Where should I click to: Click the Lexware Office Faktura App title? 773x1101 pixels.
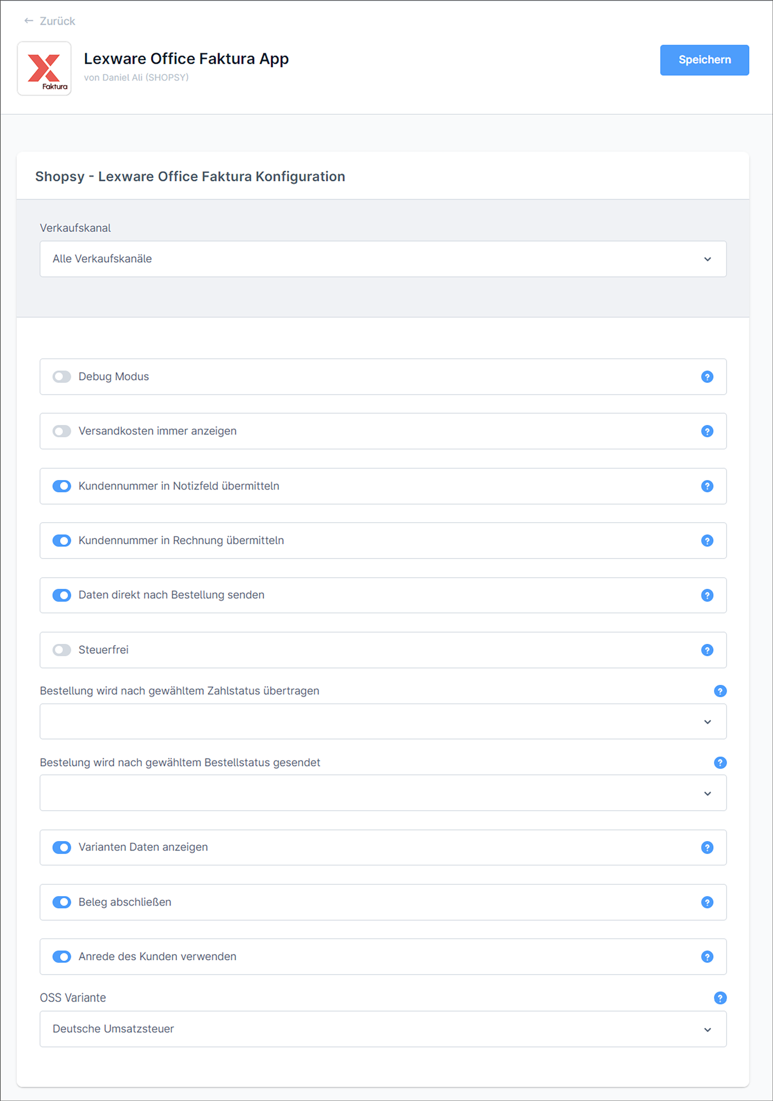click(186, 58)
